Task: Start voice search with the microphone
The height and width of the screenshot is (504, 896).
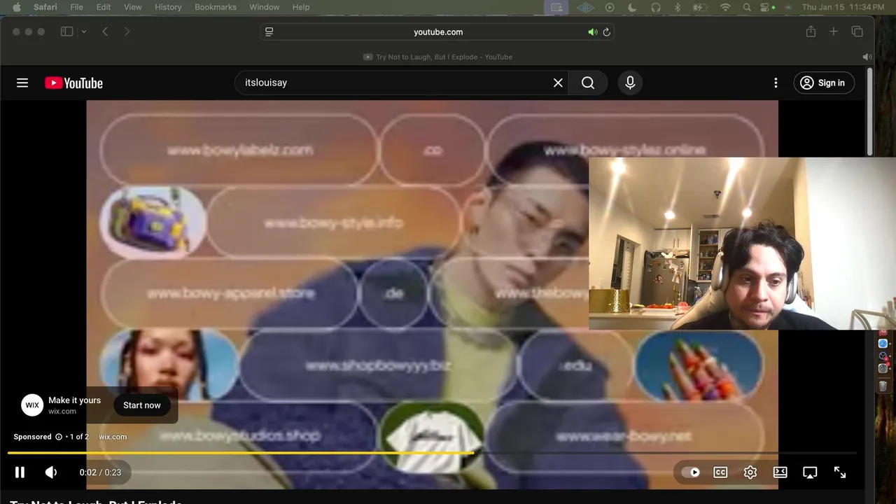Action: click(x=630, y=83)
